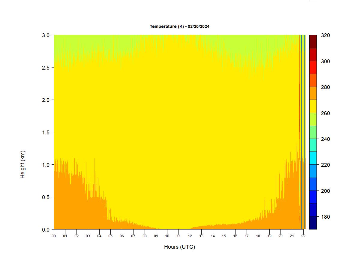Click the dark red swatch at top of colorbar
The image size is (360, 270).
tap(313, 41)
